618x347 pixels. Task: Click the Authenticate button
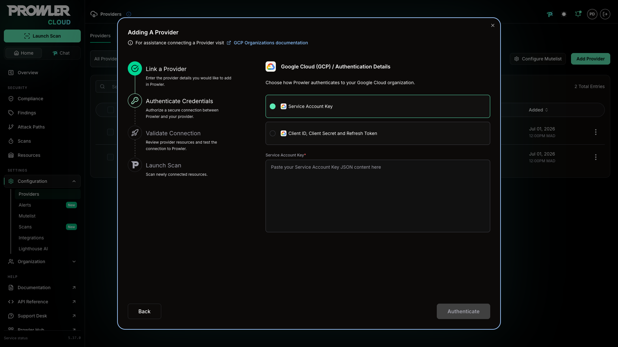(x=464, y=311)
